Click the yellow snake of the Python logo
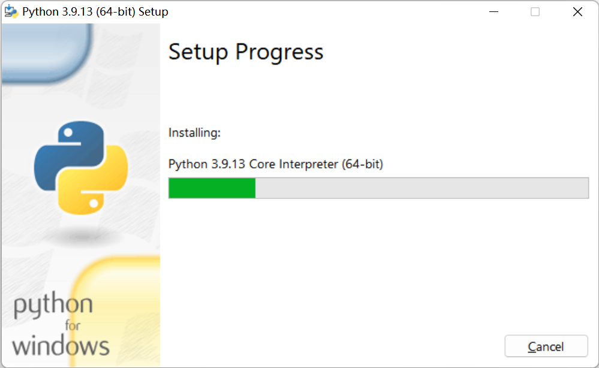Screen dimensions: 599x368 tap(102, 186)
